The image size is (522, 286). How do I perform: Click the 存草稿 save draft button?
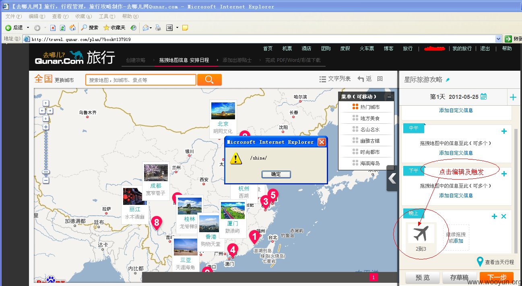click(x=459, y=278)
